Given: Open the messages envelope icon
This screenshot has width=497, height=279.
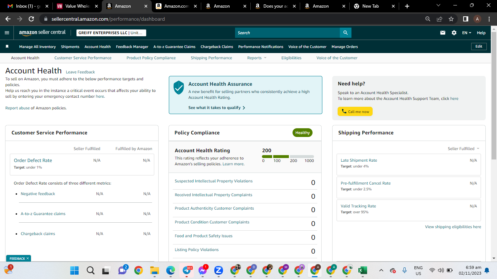Looking at the screenshot, I should [443, 33].
